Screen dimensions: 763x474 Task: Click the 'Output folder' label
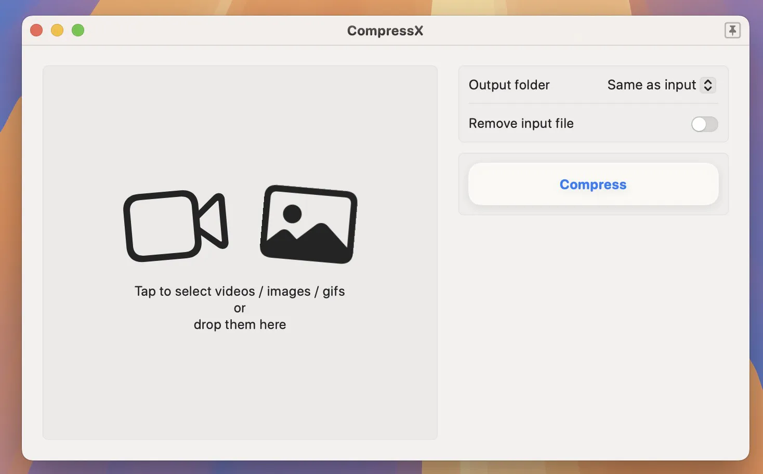[509, 85]
